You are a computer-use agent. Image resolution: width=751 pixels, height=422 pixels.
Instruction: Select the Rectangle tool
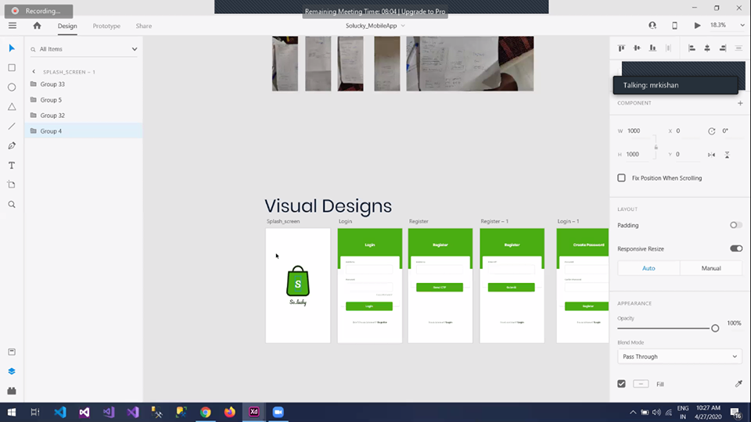point(12,68)
